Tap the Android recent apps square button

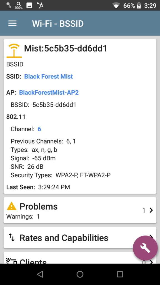pyautogui.click(x=120, y=274)
